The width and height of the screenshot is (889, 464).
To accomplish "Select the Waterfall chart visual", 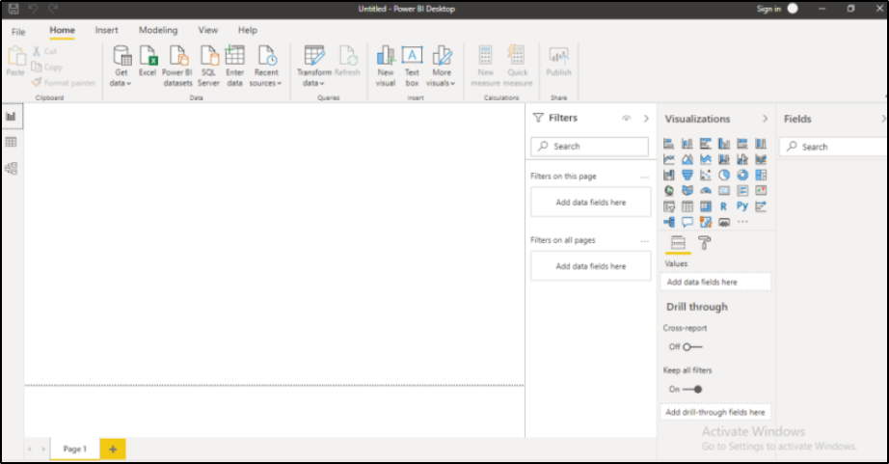I will tap(669, 175).
